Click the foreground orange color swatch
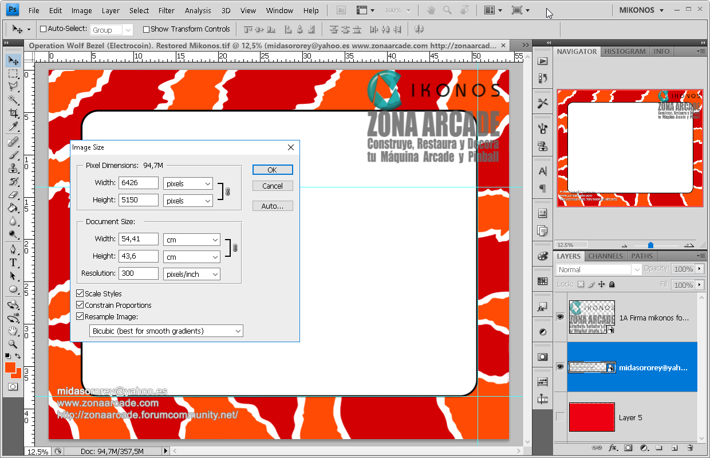This screenshot has width=710, height=458. pyautogui.click(x=10, y=367)
